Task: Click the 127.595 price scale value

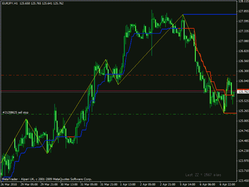Action: (243, 21)
